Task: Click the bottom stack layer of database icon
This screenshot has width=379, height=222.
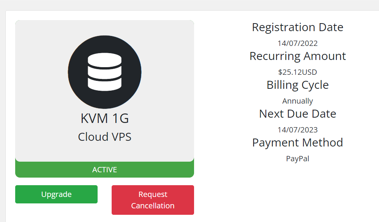Action: coord(105,85)
